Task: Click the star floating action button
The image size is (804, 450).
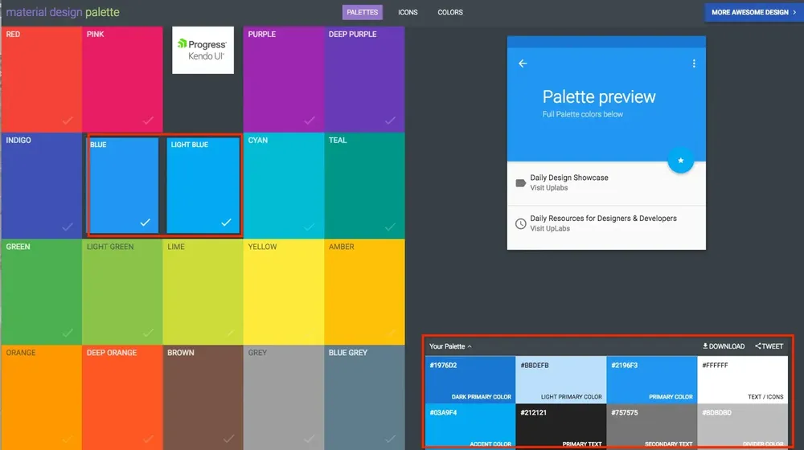Action: click(680, 161)
